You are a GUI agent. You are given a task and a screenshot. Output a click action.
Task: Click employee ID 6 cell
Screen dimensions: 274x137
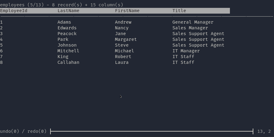(x=2, y=51)
